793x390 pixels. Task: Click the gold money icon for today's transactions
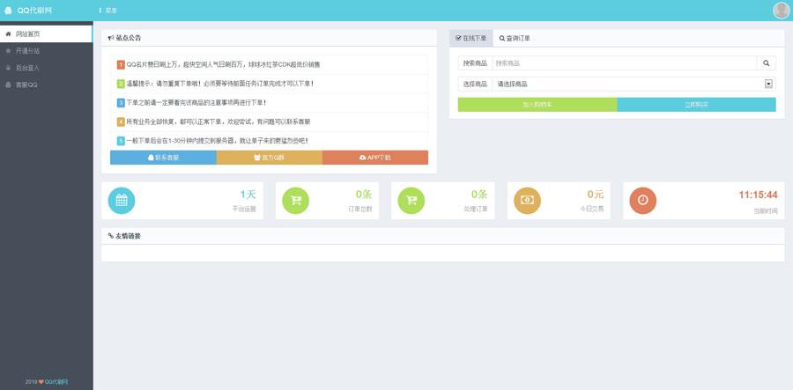point(527,201)
